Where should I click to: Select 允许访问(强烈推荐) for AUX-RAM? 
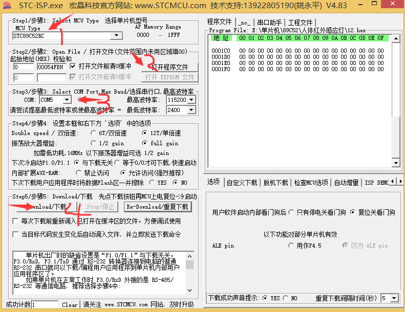[123, 173]
